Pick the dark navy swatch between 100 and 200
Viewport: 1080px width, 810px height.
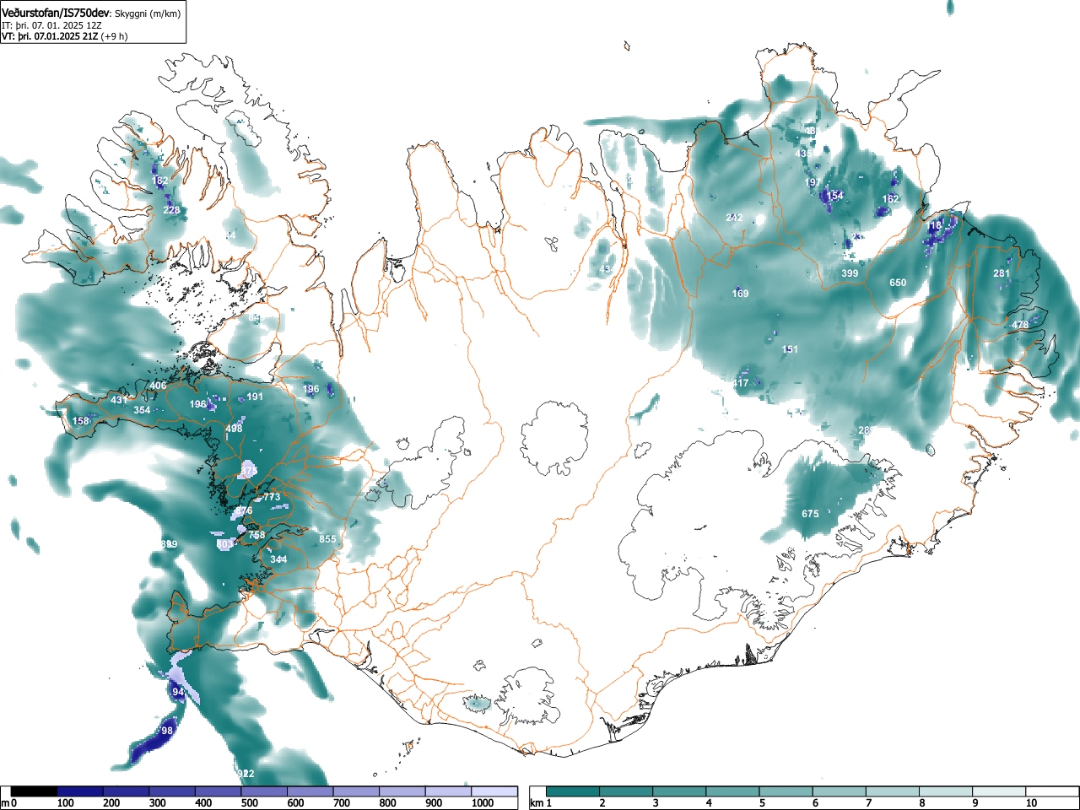point(80,791)
